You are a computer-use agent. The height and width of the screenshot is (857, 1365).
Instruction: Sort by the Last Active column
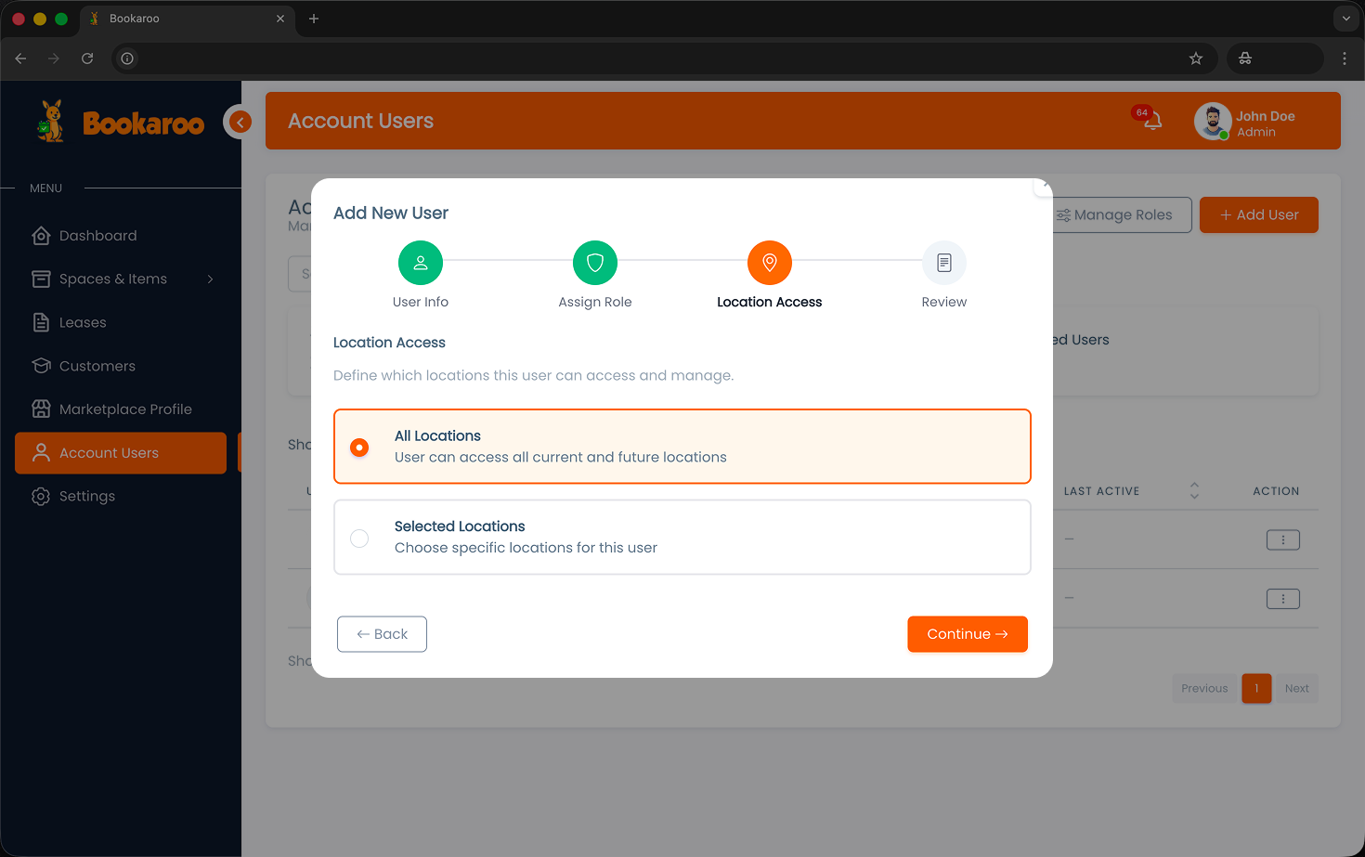point(1194,491)
